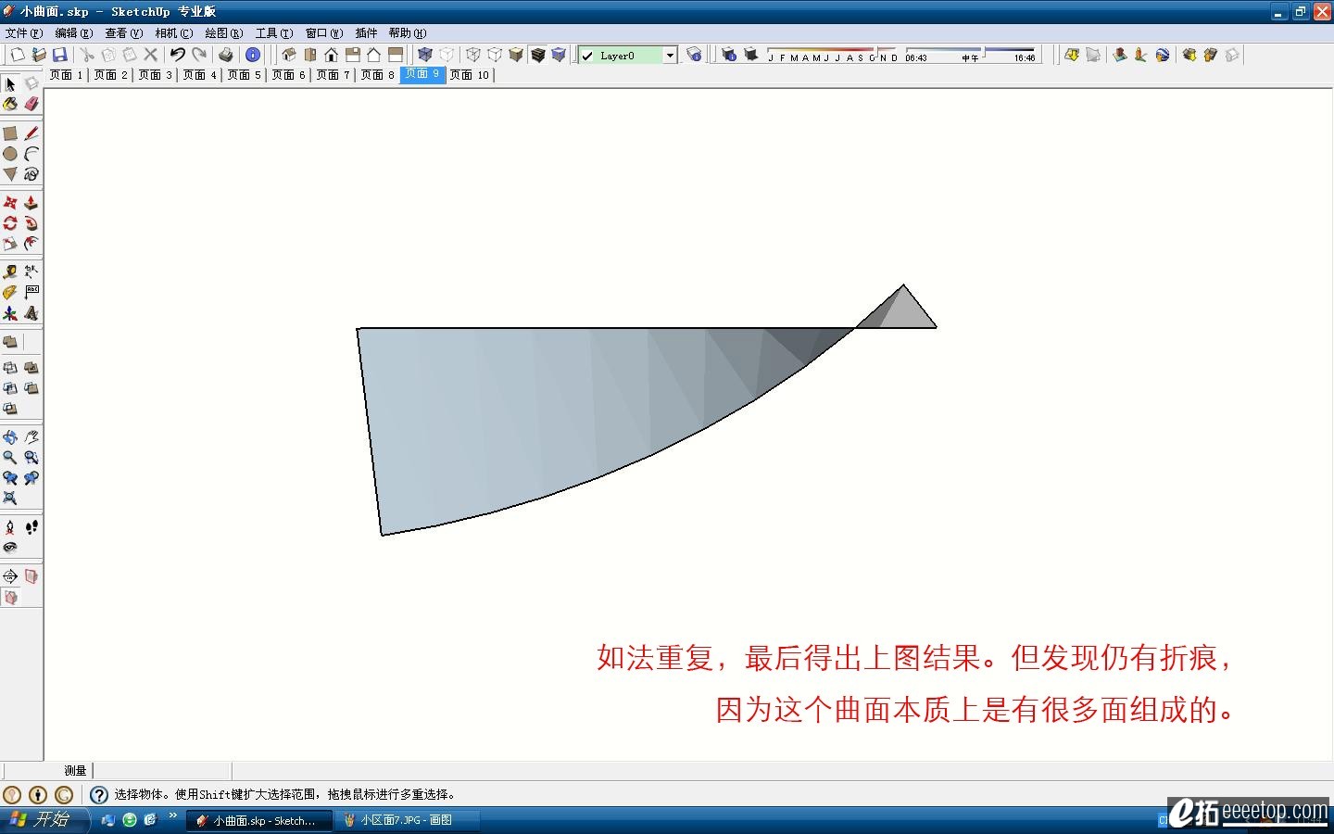Open the 编辑 menu

(x=73, y=32)
